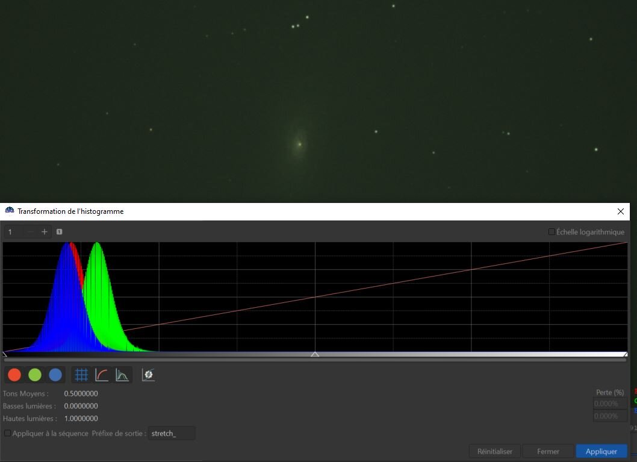The image size is (637, 462).
Task: Click the Préfixe de sortie stretch_ field
Action: point(172,433)
